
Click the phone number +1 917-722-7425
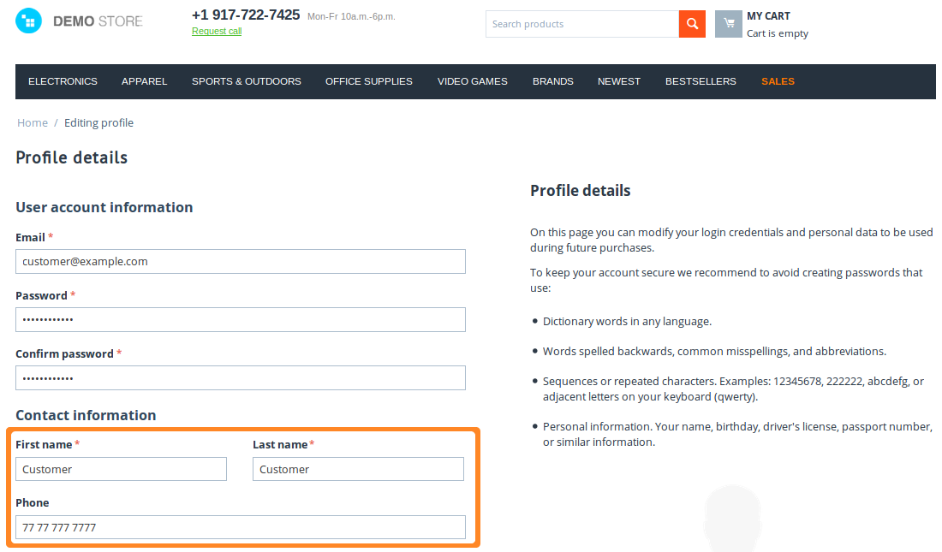(x=246, y=15)
